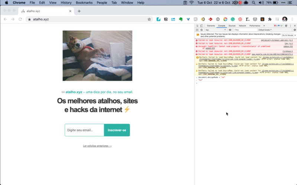Open the Pocket extension icon
Image resolution: width=297 pixels, height=185 pixels.
coord(255,19)
